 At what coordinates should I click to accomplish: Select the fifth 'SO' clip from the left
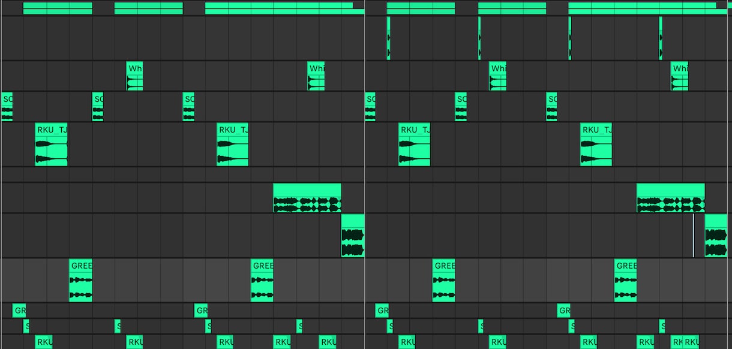[461, 107]
